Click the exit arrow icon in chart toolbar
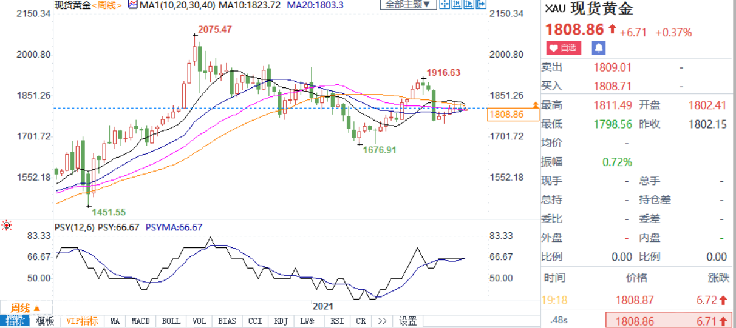The width and height of the screenshot is (736, 328). coord(482,5)
